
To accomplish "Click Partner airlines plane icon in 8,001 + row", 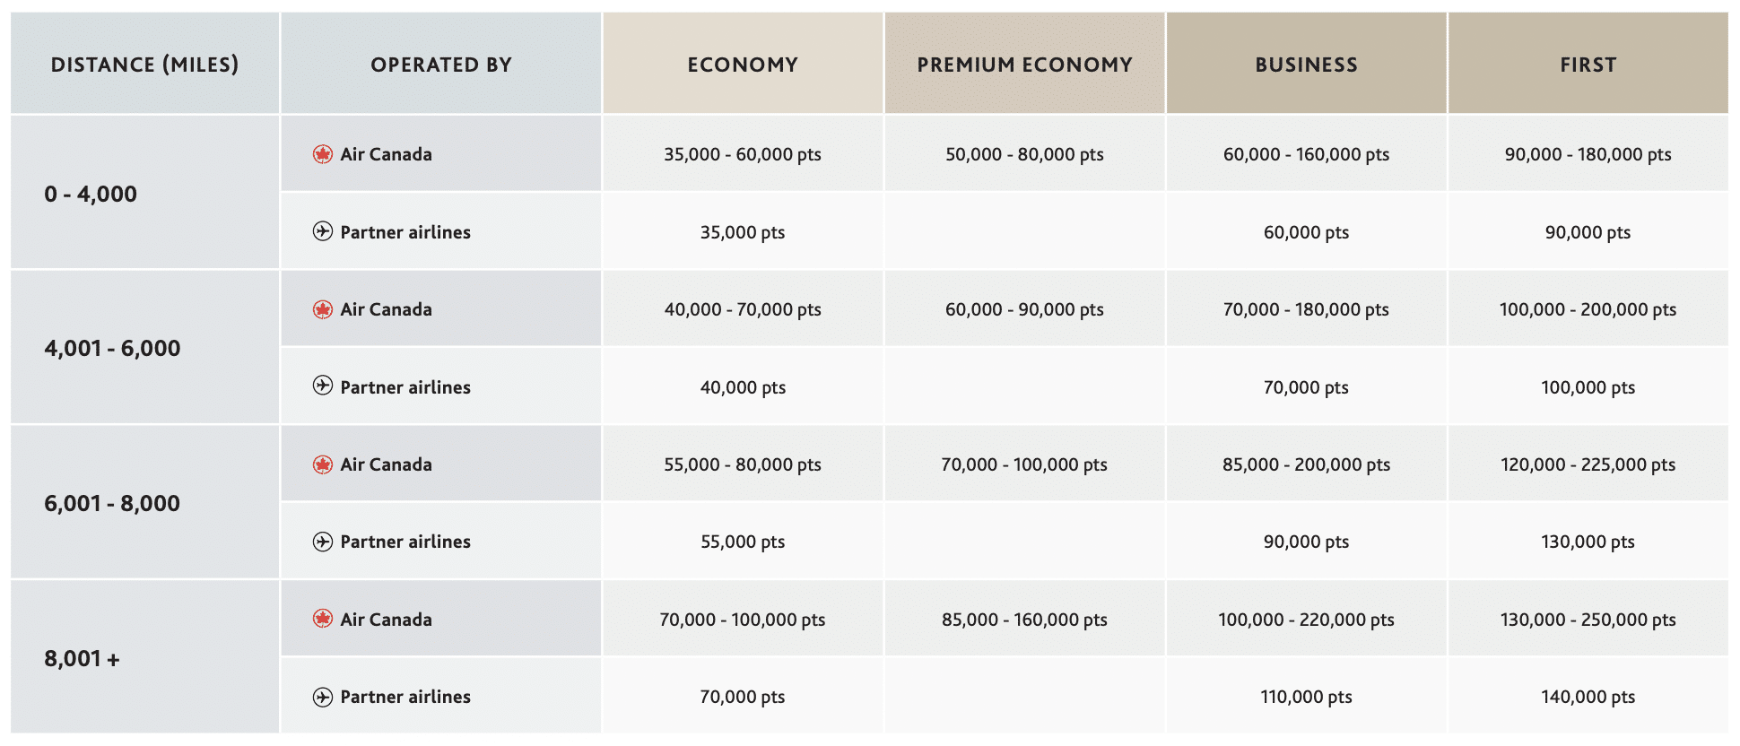I will point(323,697).
